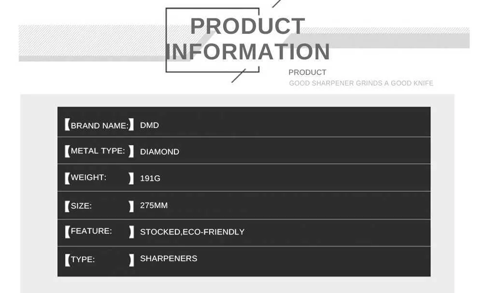Click the DMD brand value

coord(149,126)
